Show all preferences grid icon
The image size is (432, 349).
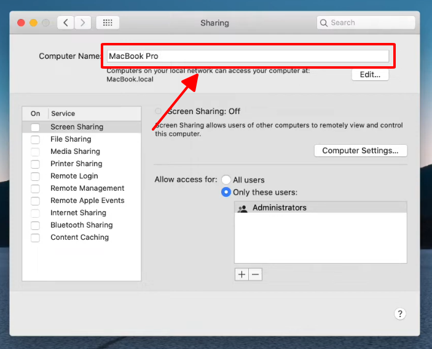108,23
